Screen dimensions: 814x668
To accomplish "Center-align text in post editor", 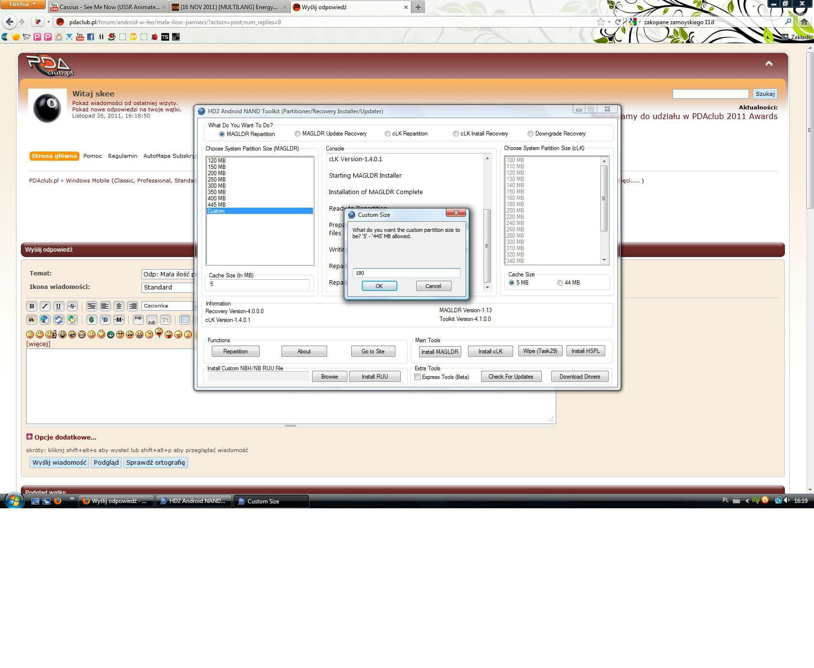I will (x=119, y=306).
